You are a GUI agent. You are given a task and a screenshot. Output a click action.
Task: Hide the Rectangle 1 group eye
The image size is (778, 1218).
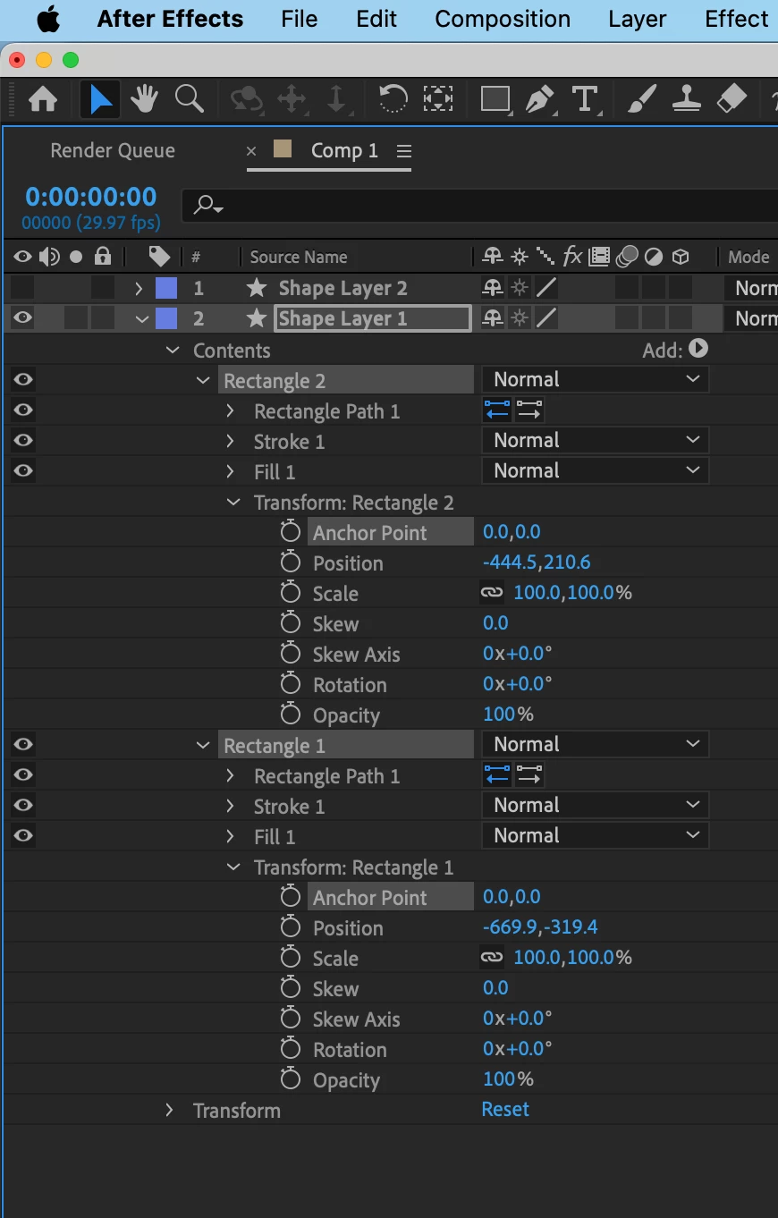point(23,744)
